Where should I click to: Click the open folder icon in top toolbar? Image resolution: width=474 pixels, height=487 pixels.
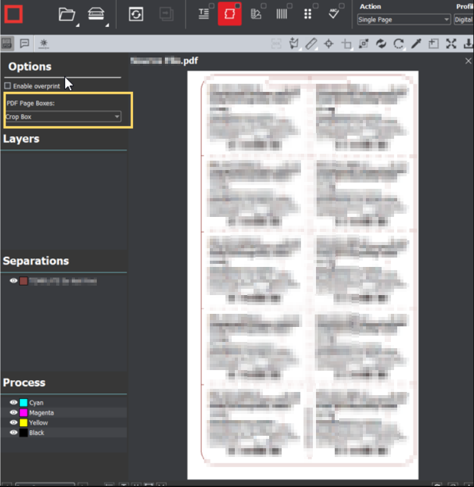(x=66, y=14)
